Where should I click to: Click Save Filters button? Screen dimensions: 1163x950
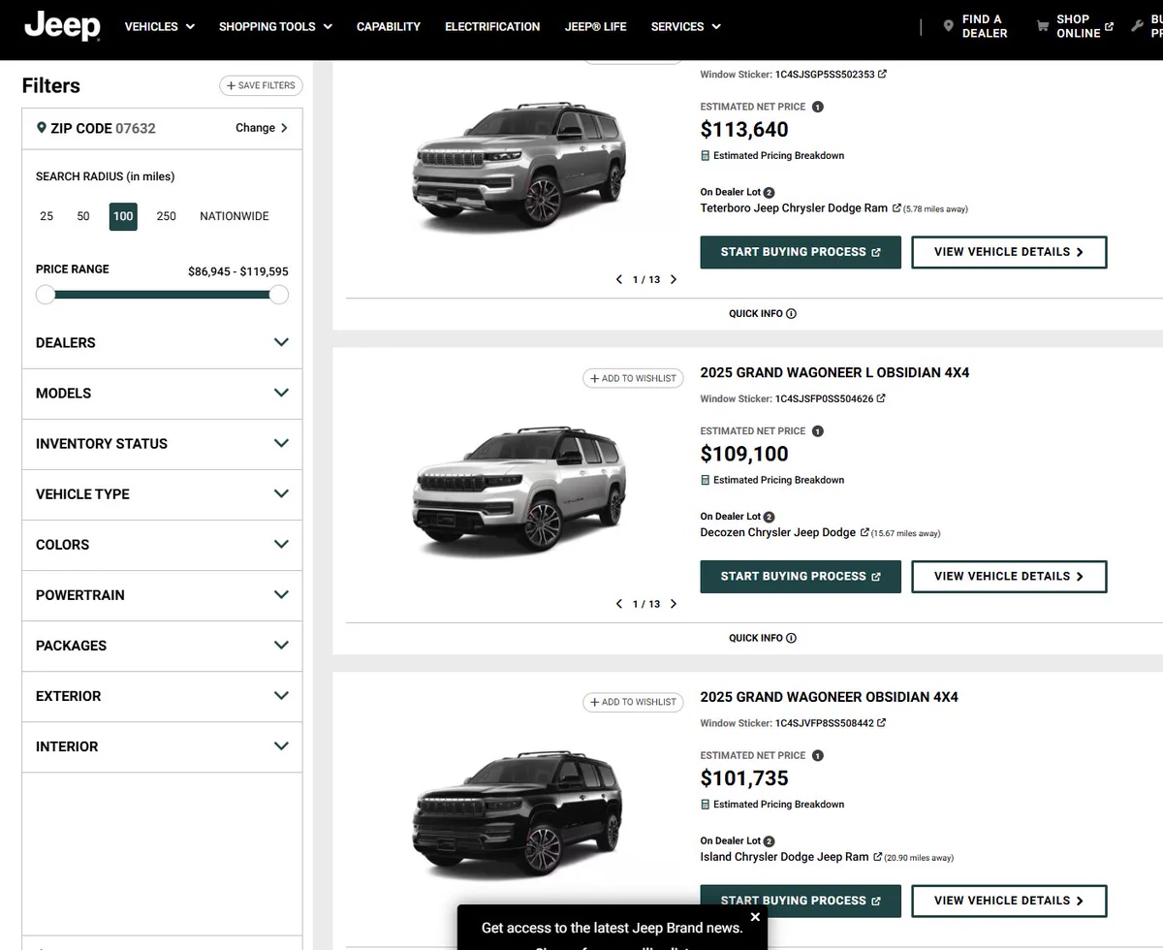tap(261, 85)
